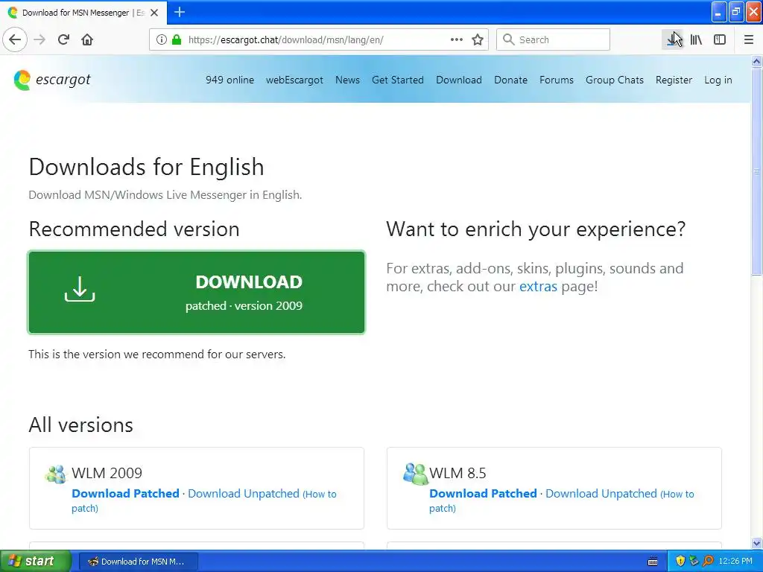This screenshot has height=572, width=763.
Task: Click Download Unpatched for WLM 8.5
Action: [601, 493]
